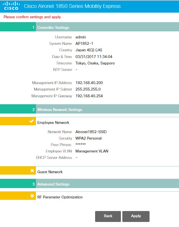This screenshot has width=179, height=227.
Task: Click the Guest Network X icon
Action: point(32,170)
